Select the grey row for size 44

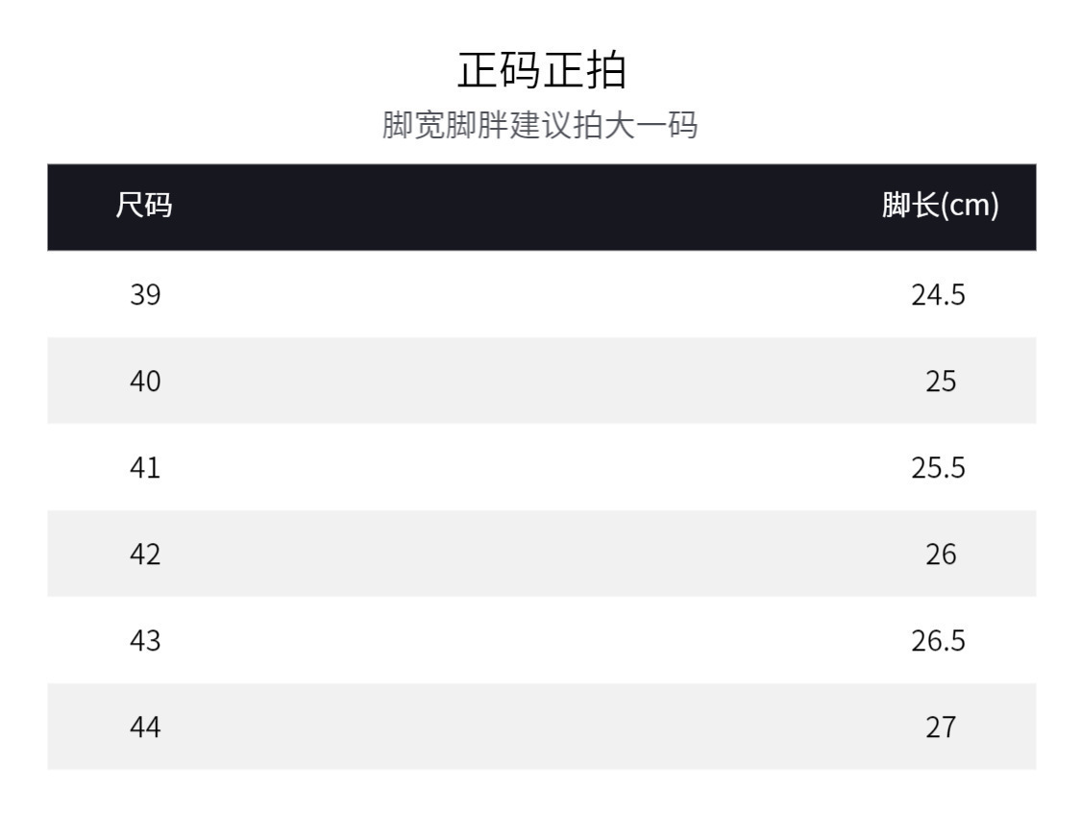pyautogui.click(x=541, y=727)
